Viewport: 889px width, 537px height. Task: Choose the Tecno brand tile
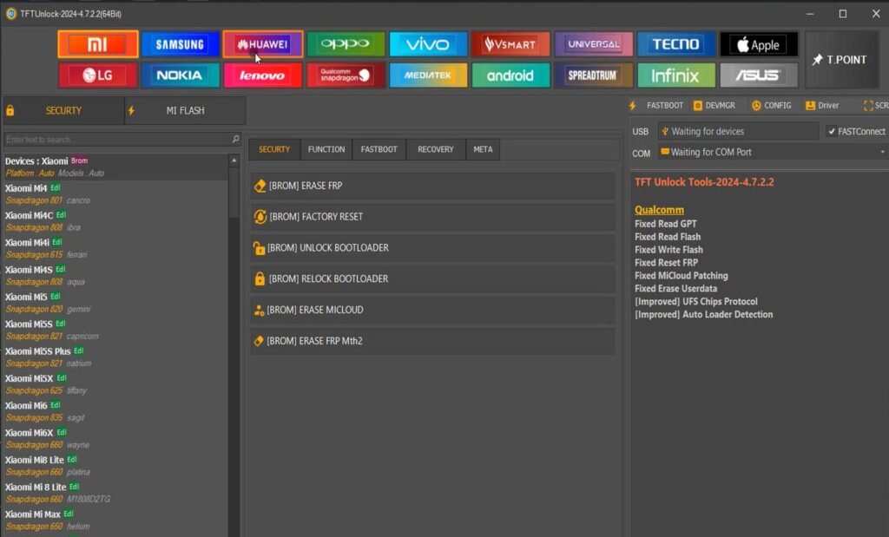coord(675,44)
